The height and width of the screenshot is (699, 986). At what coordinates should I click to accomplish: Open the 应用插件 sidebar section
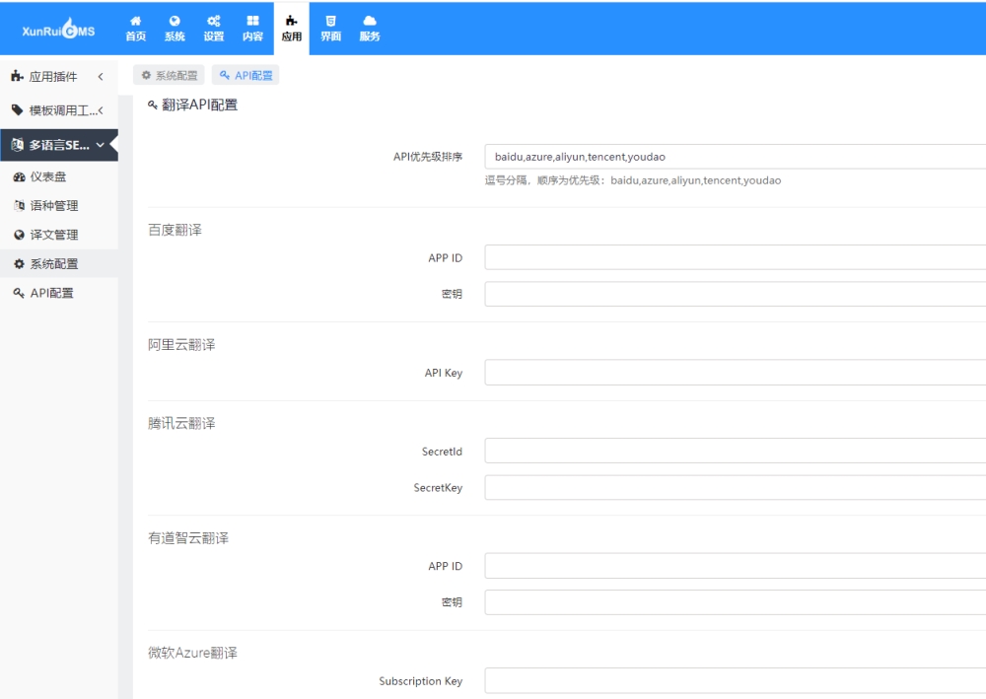coord(59,77)
